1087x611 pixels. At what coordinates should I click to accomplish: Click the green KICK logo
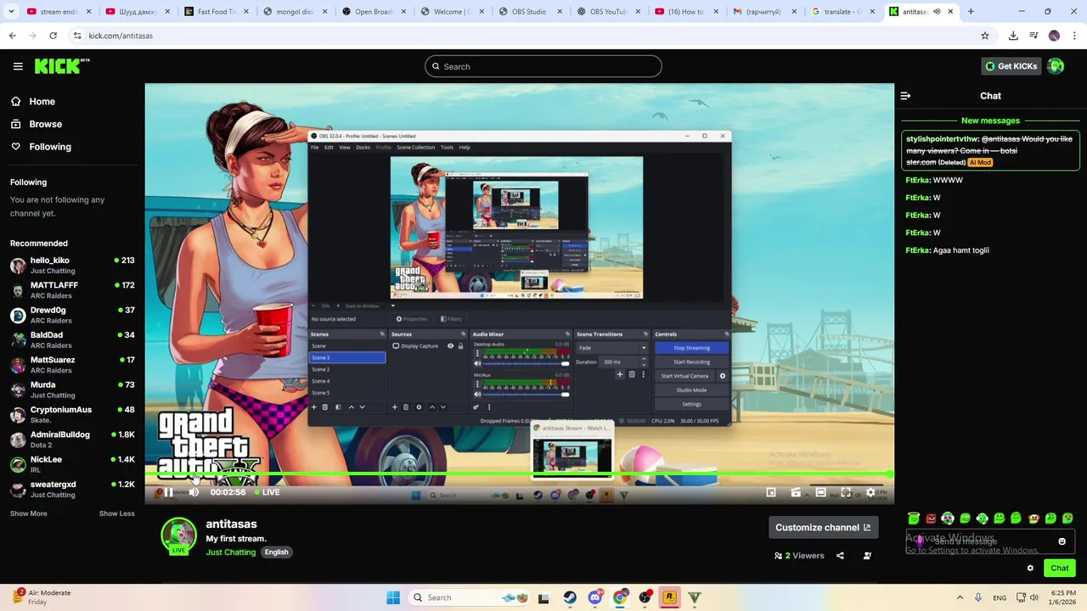[x=62, y=66]
